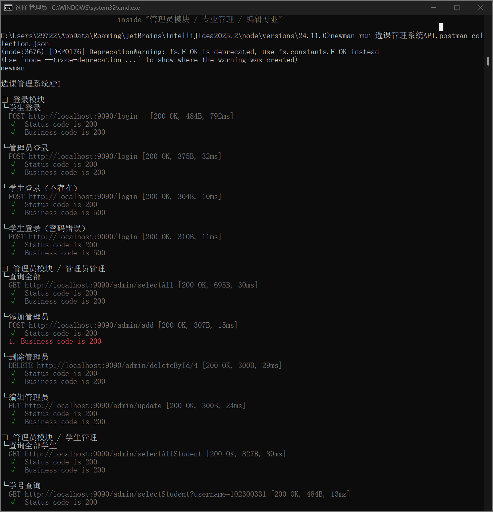Screen dimensions: 493x512
Task: Click the 学号查询 request name
Action: point(25,486)
